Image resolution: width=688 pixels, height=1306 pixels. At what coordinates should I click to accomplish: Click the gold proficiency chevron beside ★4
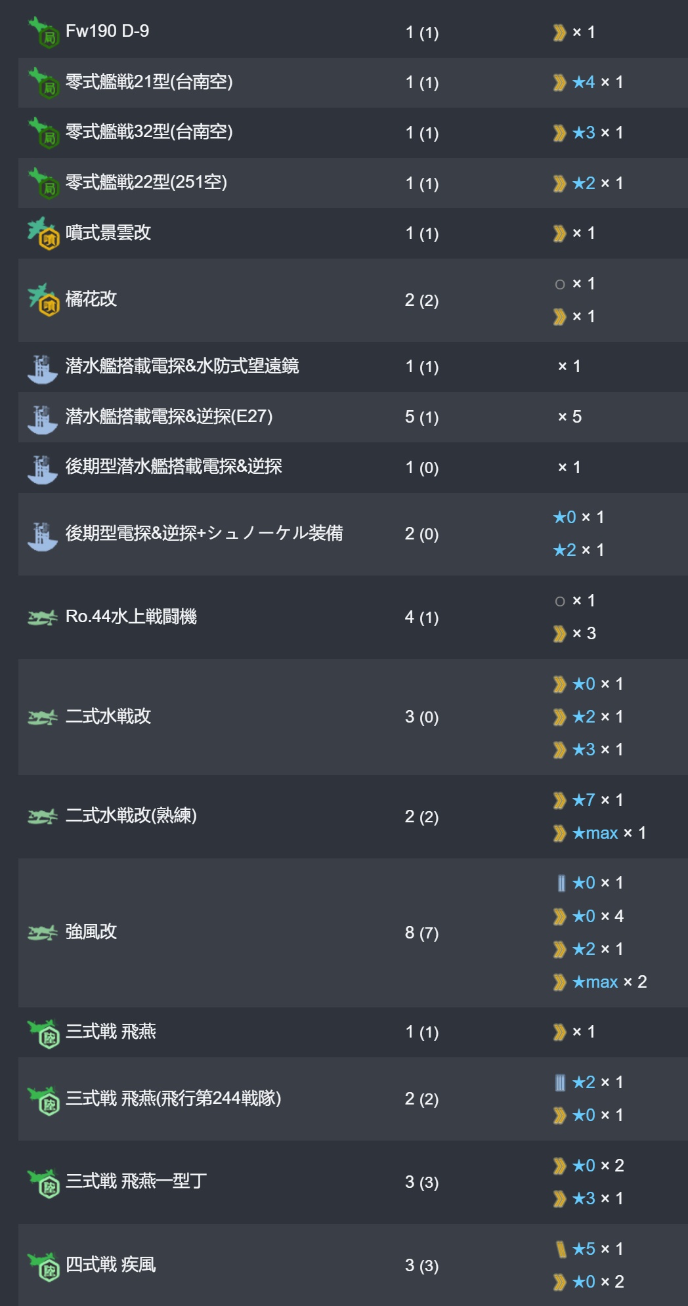click(559, 83)
